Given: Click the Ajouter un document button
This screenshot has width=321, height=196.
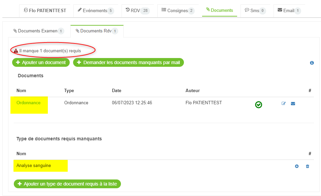Looking at the screenshot, I should point(41,62).
